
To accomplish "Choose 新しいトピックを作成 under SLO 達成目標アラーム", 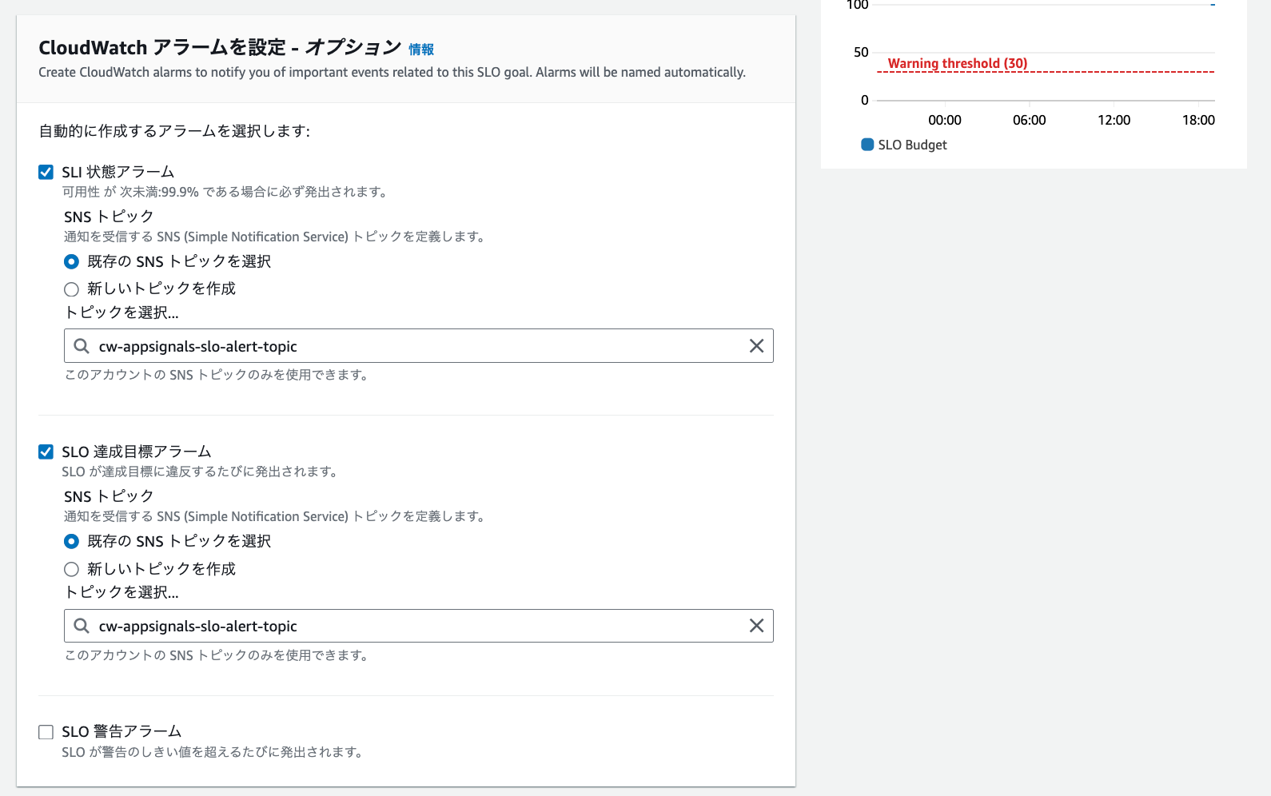I will [72, 569].
